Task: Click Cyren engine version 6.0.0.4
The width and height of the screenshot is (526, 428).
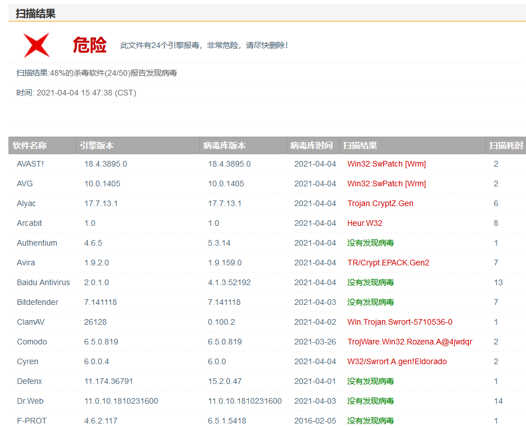Action: pos(97,361)
